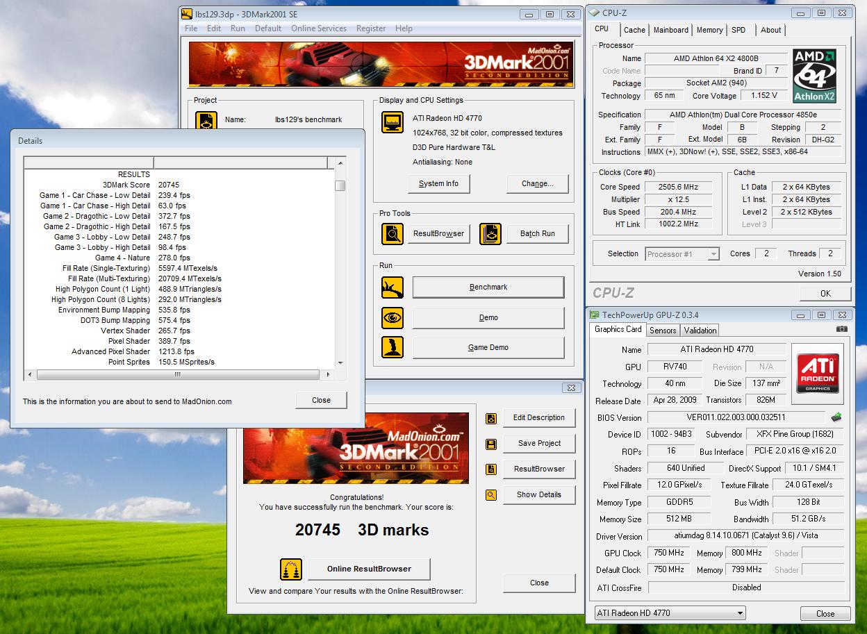Open the Edit menu in 3DMark2001
The height and width of the screenshot is (634, 867).
(x=214, y=28)
